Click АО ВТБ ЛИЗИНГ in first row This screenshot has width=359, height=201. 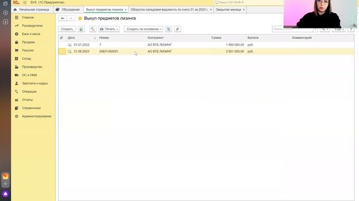pos(159,45)
